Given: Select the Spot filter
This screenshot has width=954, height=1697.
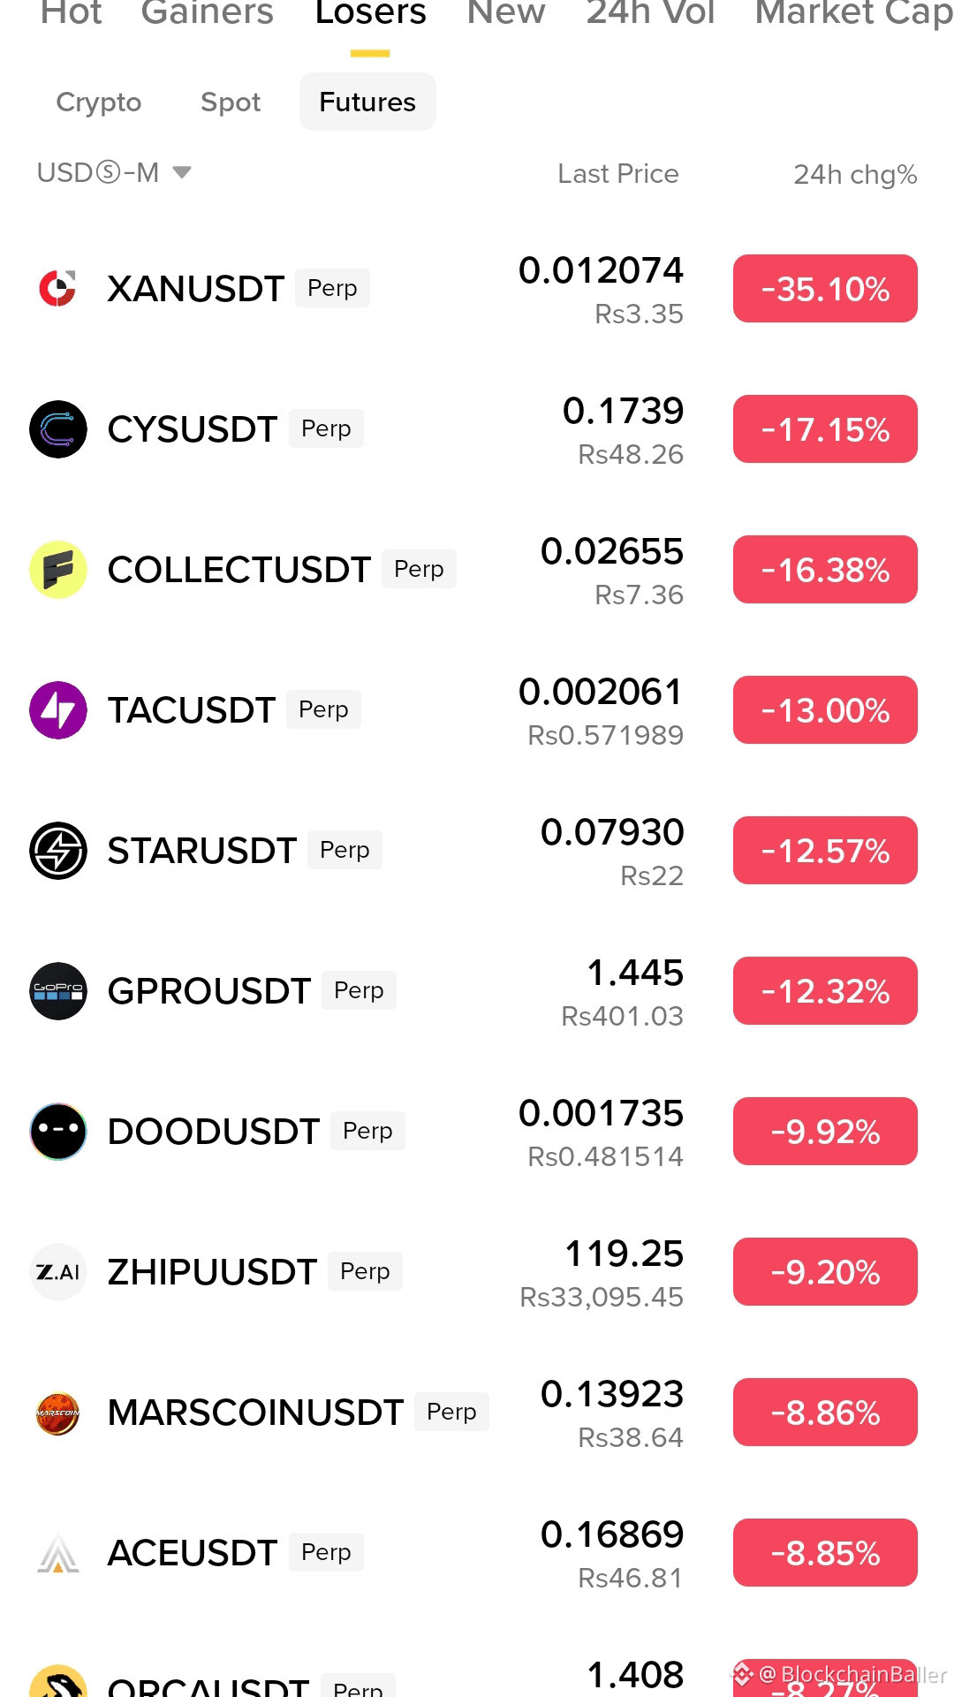Looking at the screenshot, I should click(x=231, y=102).
